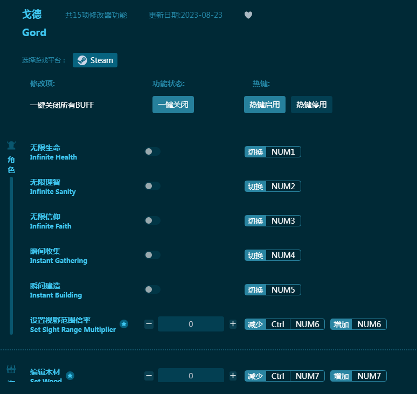The width and height of the screenshot is (417, 394).
Task: Click star icon beside Set Sight Range Multiplier
Action: 124,324
